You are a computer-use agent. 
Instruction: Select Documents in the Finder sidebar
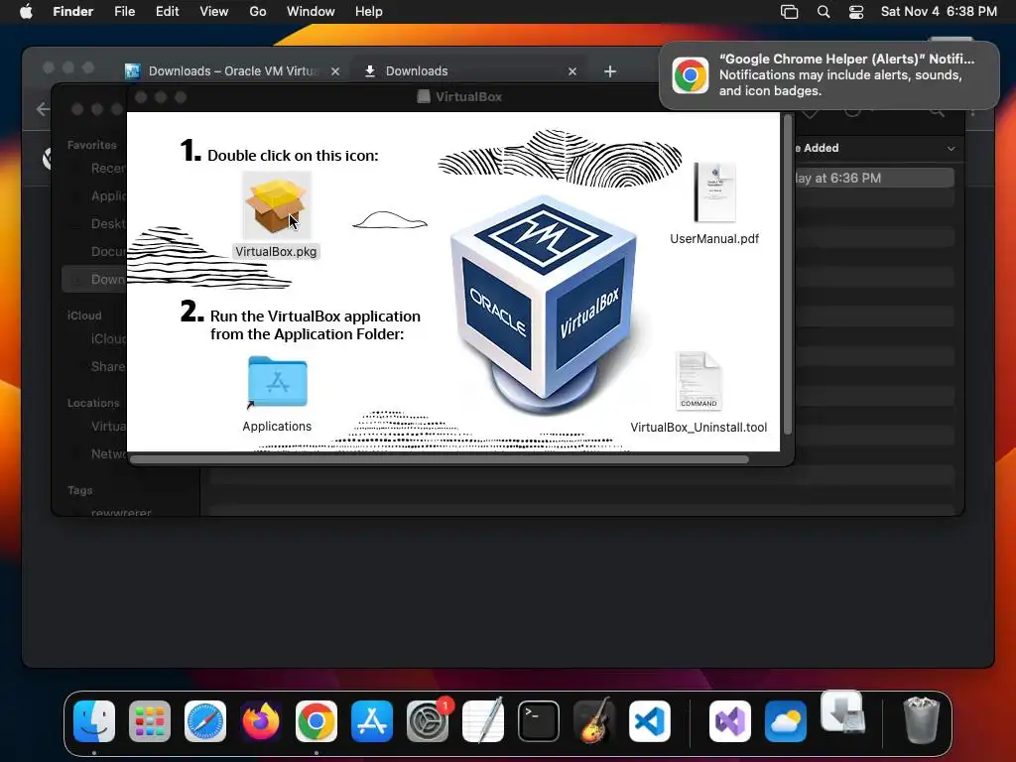[x=107, y=252]
